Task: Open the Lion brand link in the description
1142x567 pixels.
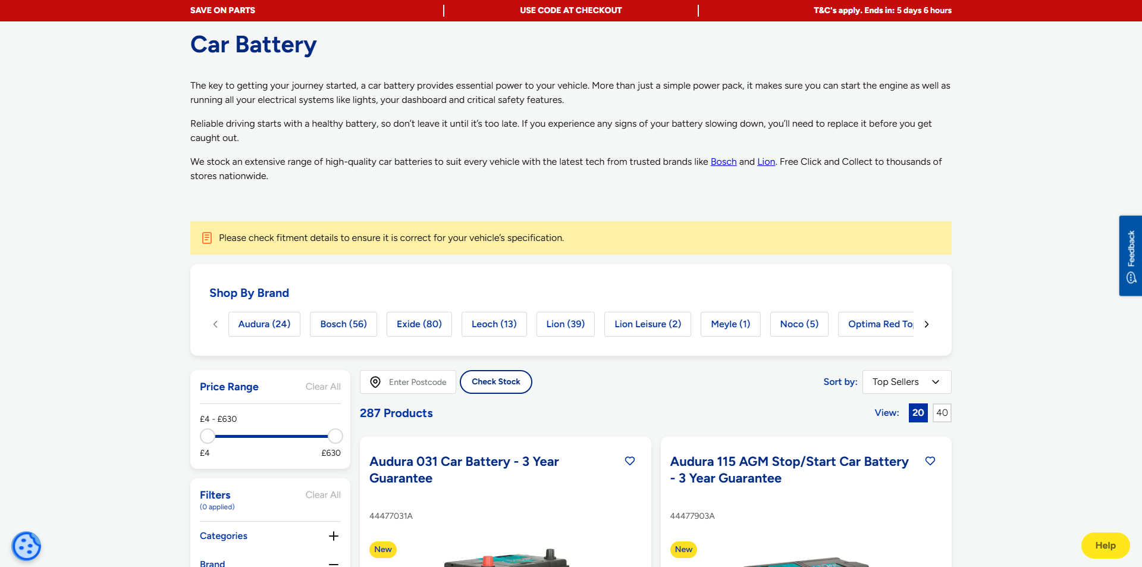Action: [x=766, y=161]
